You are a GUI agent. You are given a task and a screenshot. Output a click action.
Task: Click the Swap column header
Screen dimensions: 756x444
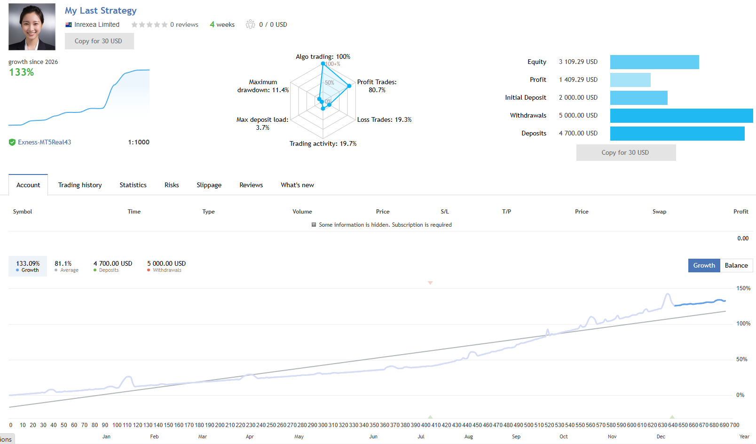tap(659, 212)
